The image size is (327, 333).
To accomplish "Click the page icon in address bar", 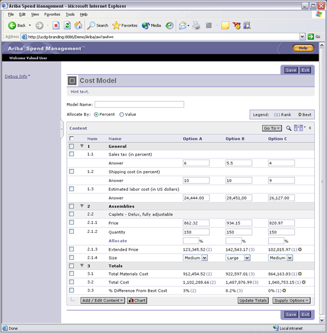I will (x=25, y=37).
